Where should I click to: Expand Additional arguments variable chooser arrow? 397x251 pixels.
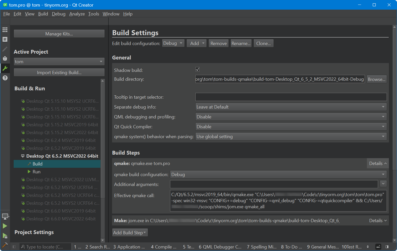tap(383, 184)
